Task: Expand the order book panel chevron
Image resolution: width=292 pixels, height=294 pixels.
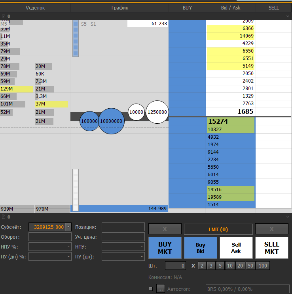Action: coord(288,16)
